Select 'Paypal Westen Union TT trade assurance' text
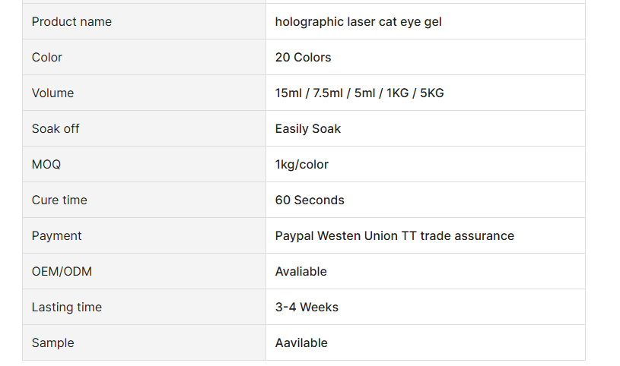Screen dimensions: 620x366 pyautogui.click(x=395, y=235)
